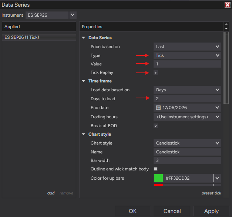Collapse the Chart style section
The image size is (232, 217).
coord(84,134)
